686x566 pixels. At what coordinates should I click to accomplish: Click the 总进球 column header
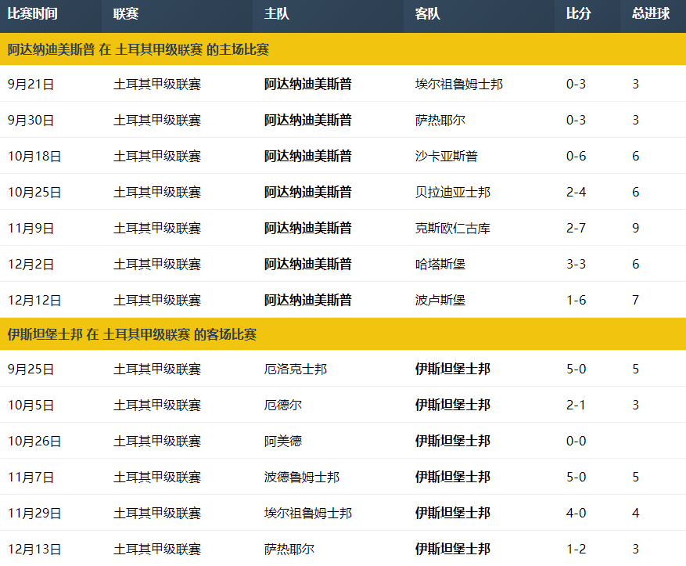[651, 14]
